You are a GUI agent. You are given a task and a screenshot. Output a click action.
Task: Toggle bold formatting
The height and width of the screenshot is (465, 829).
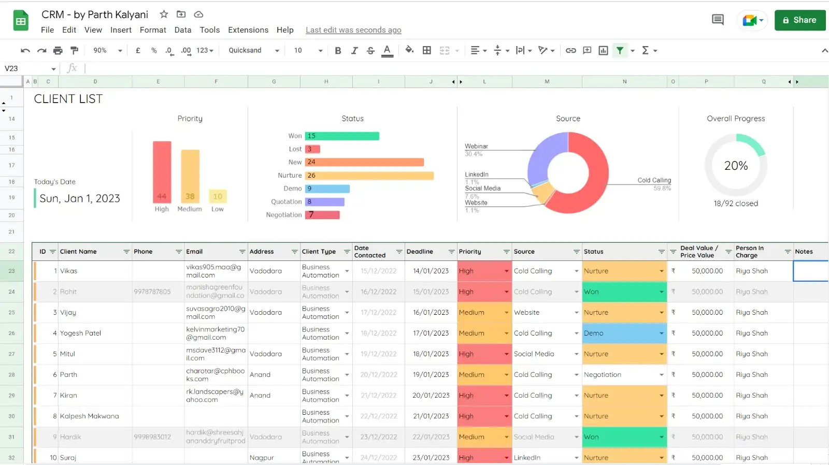tap(338, 50)
